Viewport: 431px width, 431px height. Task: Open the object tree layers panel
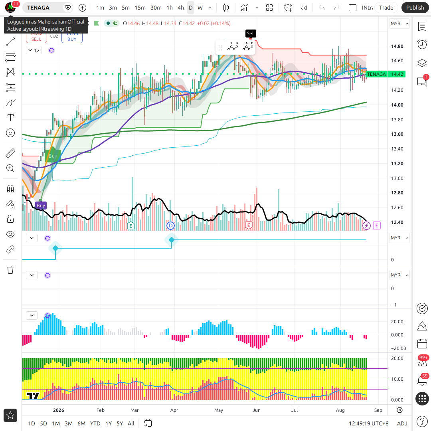click(x=422, y=63)
